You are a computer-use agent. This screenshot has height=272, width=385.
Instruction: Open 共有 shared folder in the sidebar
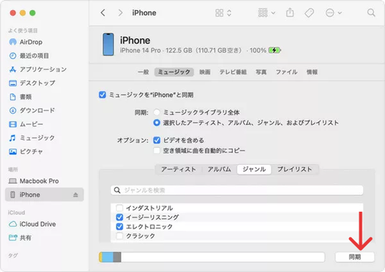(x=20, y=238)
